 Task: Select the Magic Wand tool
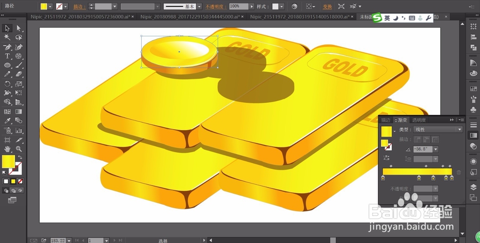(x=7, y=37)
